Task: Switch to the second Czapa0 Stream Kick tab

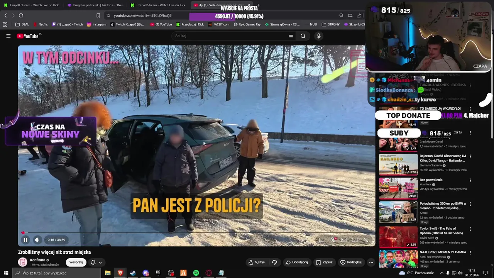Action: point(159,5)
